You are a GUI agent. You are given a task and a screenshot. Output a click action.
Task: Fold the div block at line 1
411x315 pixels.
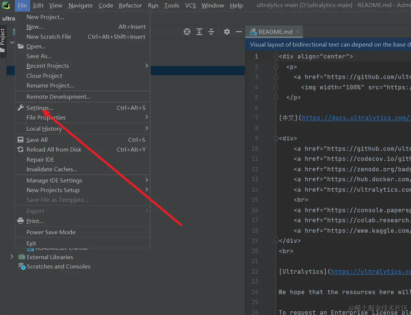coord(276,57)
